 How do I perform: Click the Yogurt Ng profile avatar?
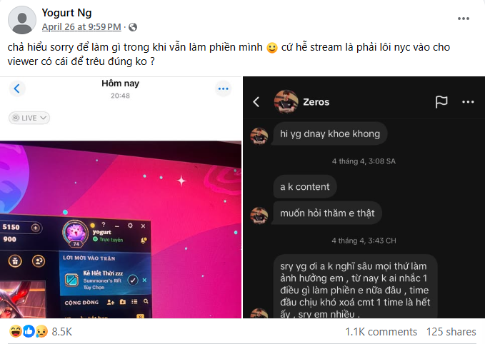tap(22, 20)
